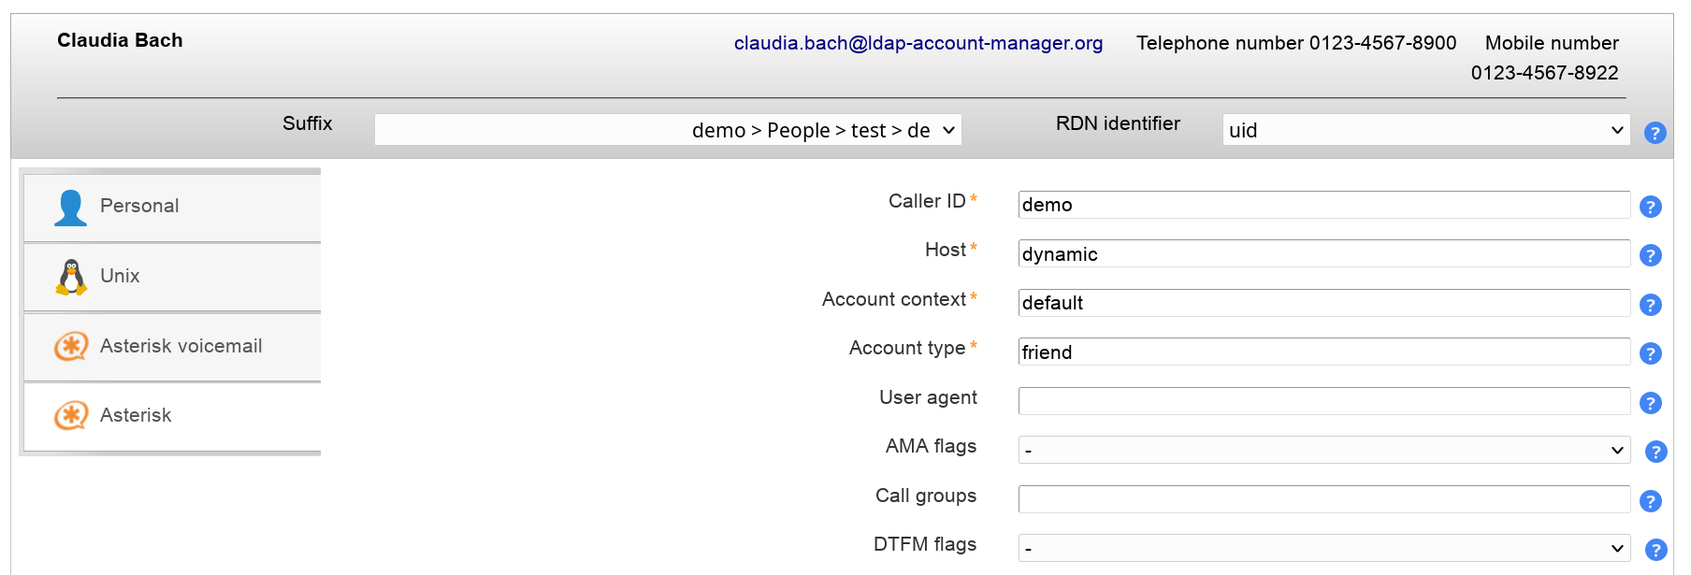Viewport: 1691px width, 575px height.
Task: Go to the Asterisk tab
Action: pos(173,416)
